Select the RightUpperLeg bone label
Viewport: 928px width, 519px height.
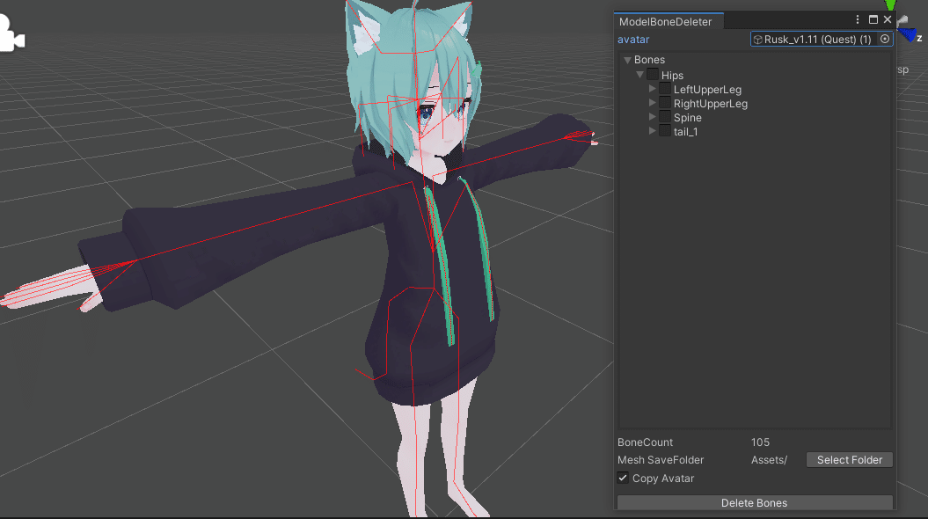point(710,104)
